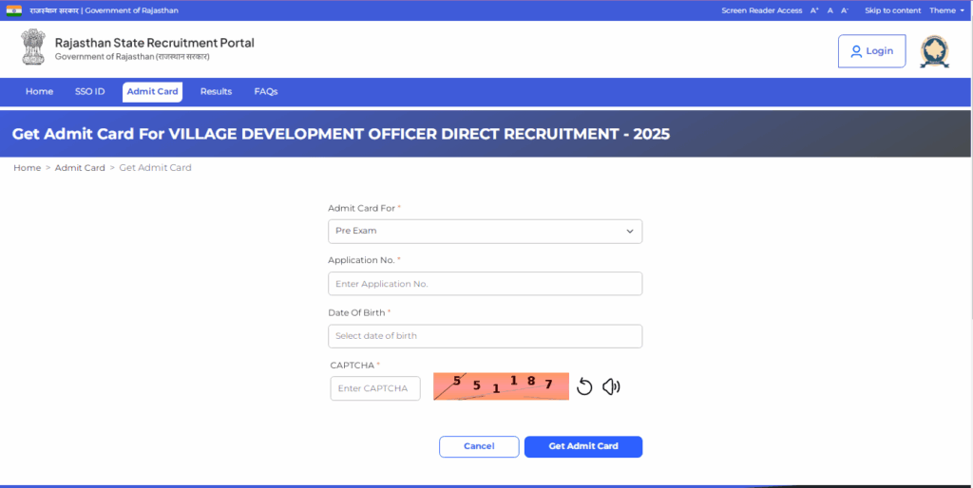
Task: Click the Home breadcrumb link
Action: pos(28,168)
